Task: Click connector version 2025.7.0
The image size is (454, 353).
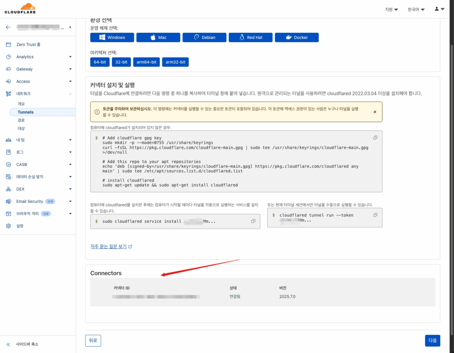Action: (287, 297)
